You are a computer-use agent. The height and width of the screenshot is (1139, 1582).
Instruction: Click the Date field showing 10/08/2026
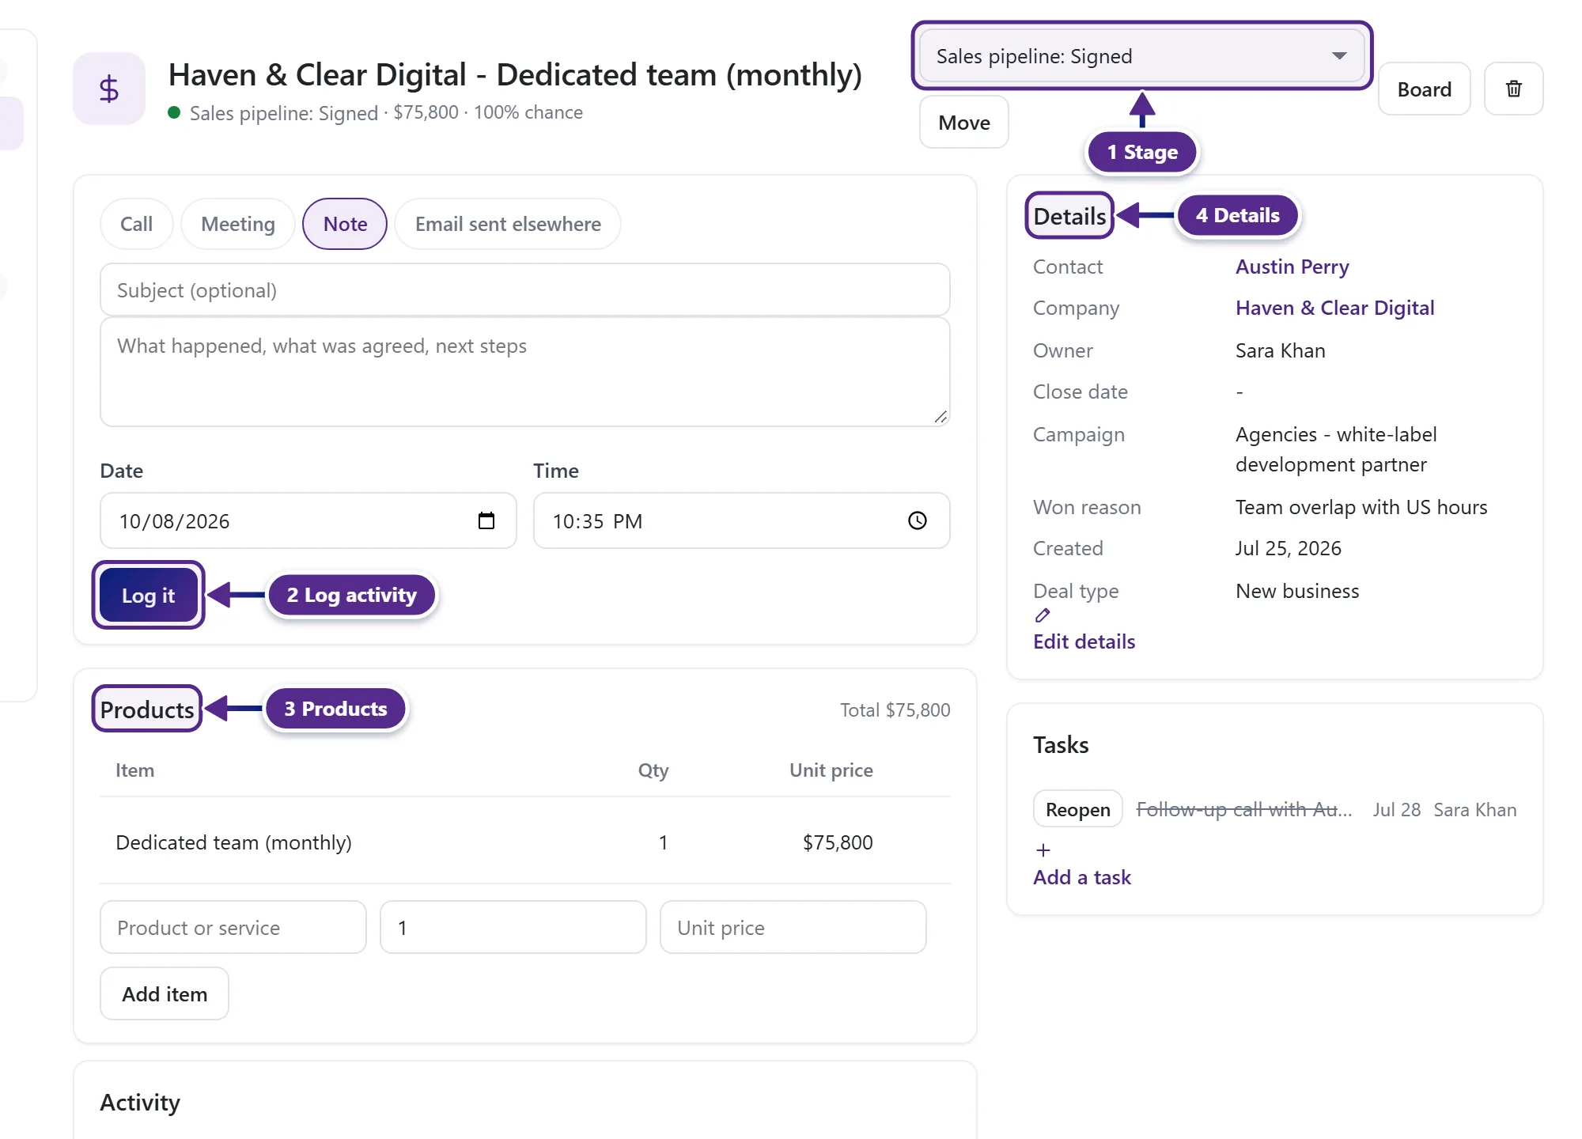pos(308,520)
